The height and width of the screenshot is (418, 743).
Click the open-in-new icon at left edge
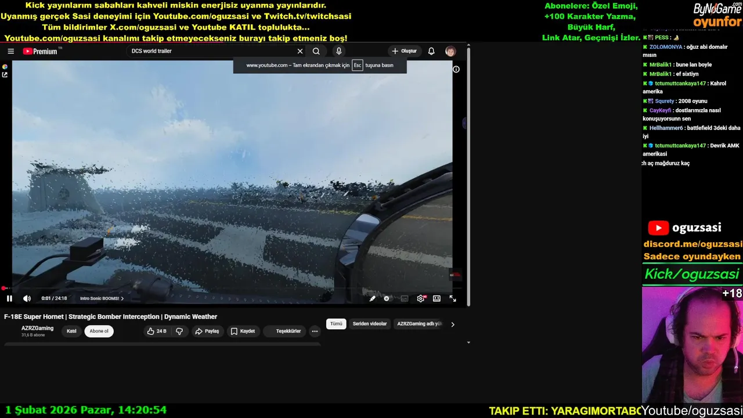coord(5,75)
